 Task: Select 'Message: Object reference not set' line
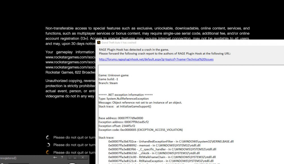[140, 103]
